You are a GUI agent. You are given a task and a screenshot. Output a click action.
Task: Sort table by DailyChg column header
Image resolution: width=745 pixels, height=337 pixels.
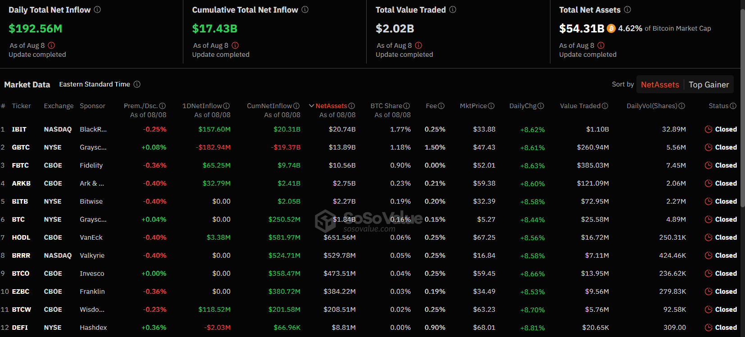(x=523, y=106)
